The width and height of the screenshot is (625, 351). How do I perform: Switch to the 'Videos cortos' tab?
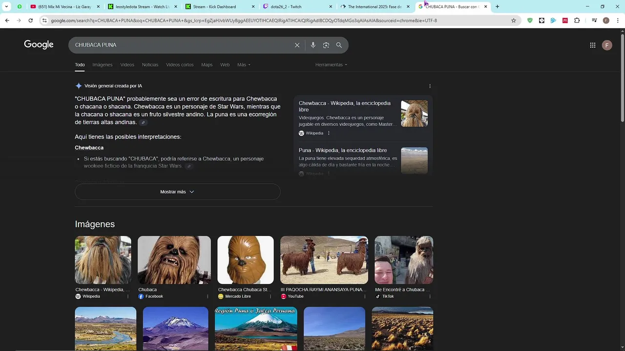pyautogui.click(x=180, y=65)
